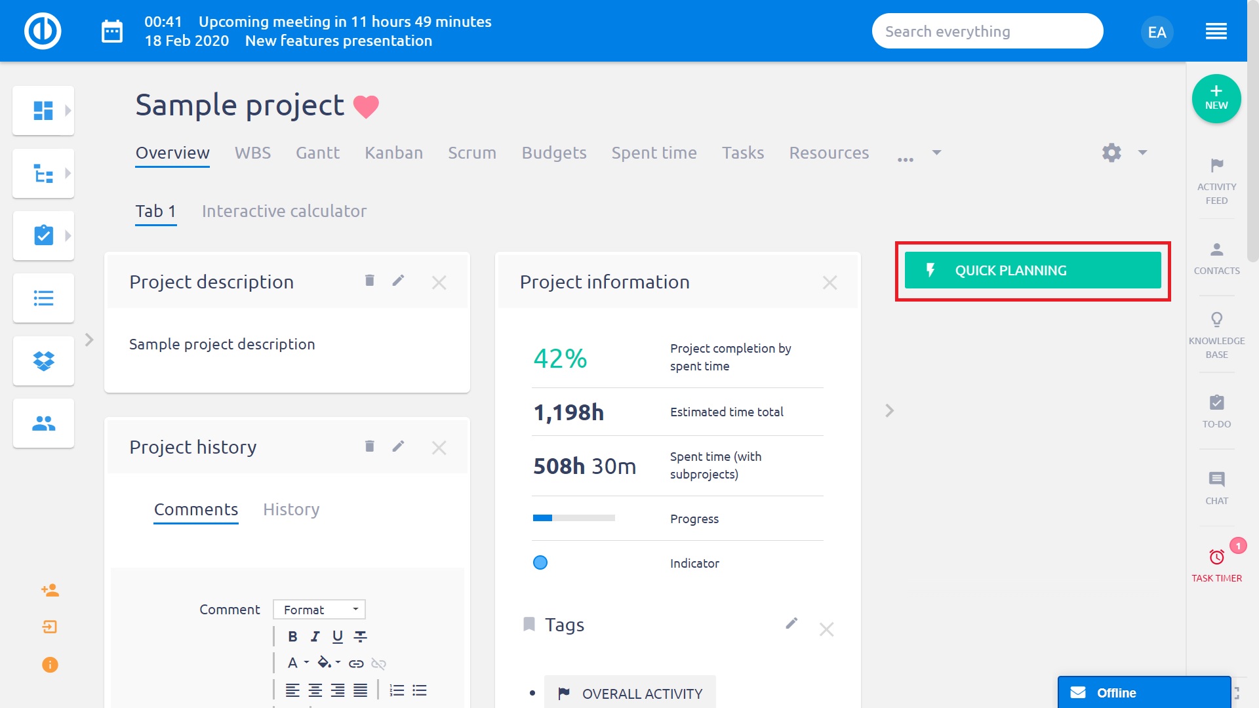Expand the tasks sidebar submenu arrow
This screenshot has width=1259, height=708.
point(68,235)
